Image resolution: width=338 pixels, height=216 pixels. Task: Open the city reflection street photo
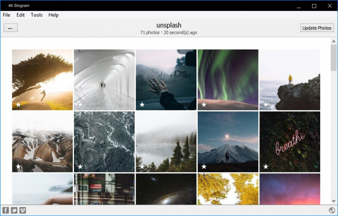coord(104,189)
